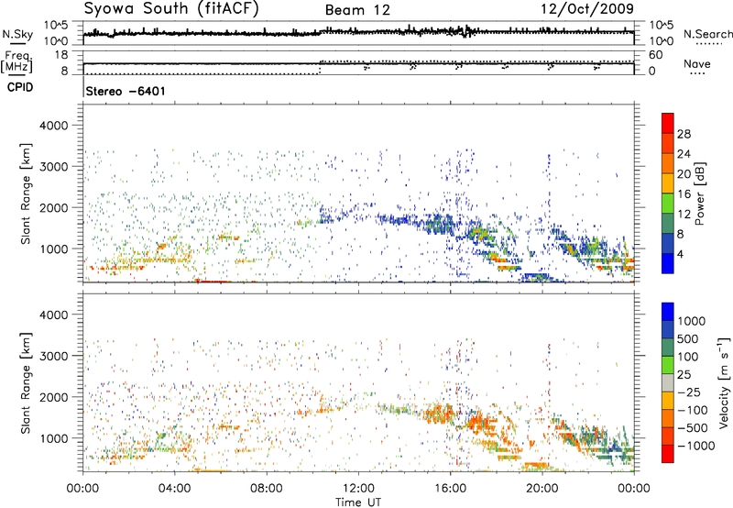Click the '28' power colorbar tick label

[x=684, y=134]
